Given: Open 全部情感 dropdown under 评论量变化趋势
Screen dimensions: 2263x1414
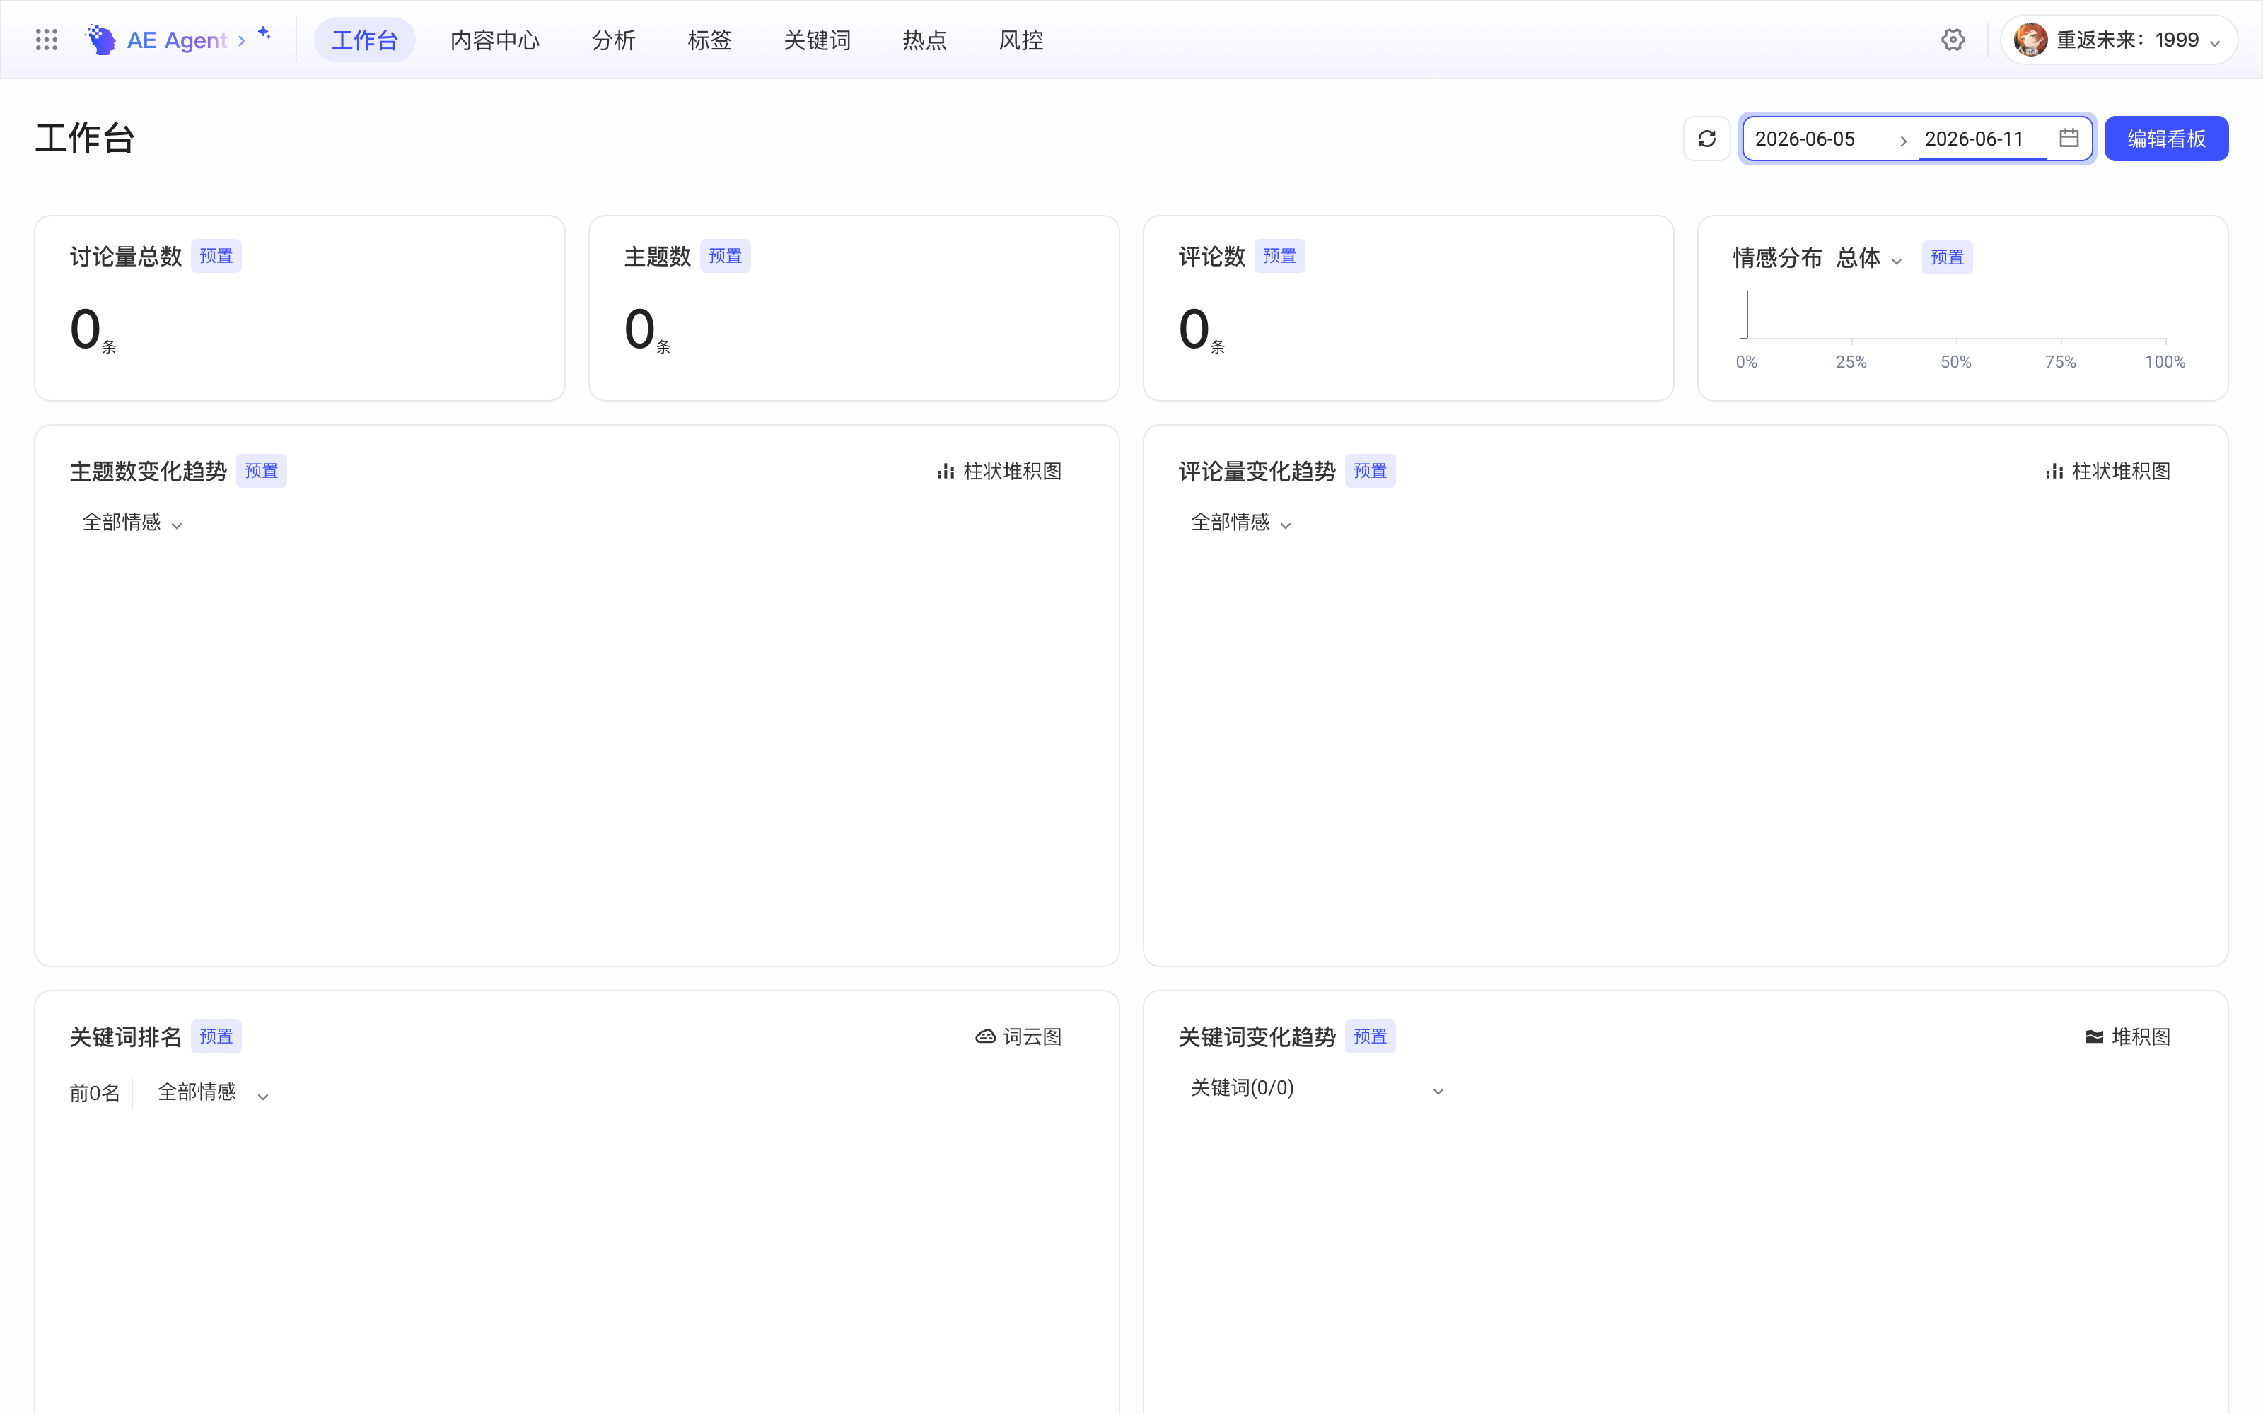Looking at the screenshot, I should [x=1241, y=522].
